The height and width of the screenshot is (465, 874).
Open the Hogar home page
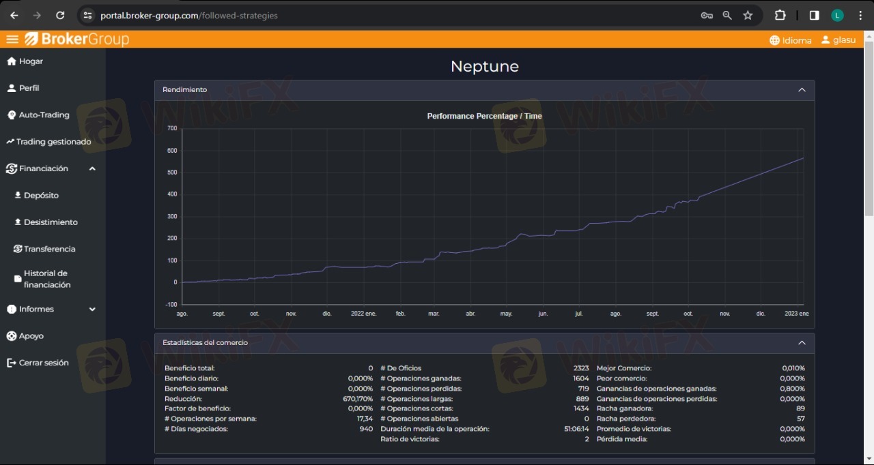pyautogui.click(x=31, y=61)
